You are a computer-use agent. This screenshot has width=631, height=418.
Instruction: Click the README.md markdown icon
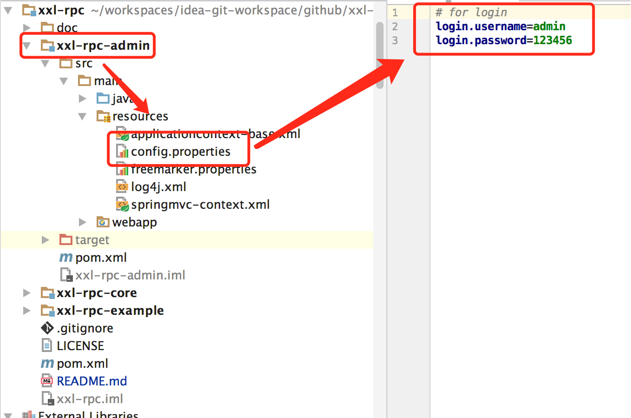[x=47, y=381]
